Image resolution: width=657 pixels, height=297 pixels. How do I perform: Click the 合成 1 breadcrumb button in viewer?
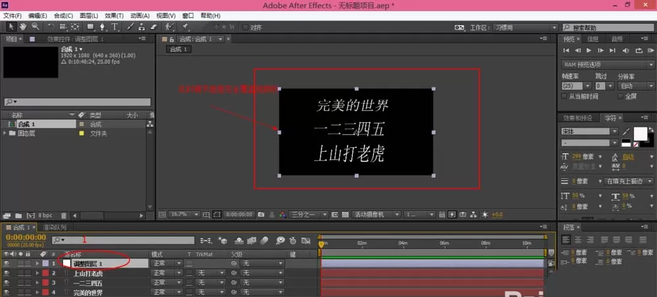click(x=179, y=49)
